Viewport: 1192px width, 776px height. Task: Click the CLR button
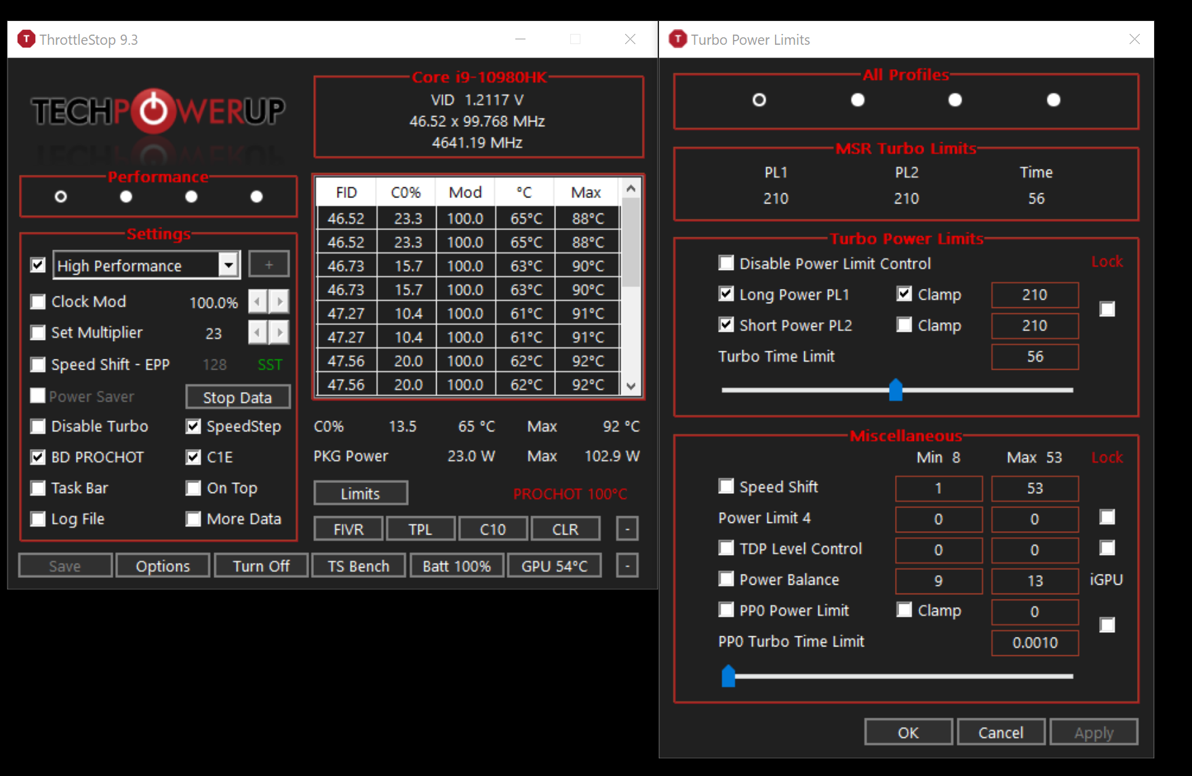point(565,529)
